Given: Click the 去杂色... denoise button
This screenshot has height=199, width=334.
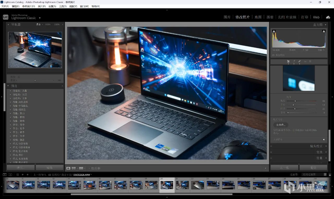Looking at the screenshot, I should pos(281,125).
